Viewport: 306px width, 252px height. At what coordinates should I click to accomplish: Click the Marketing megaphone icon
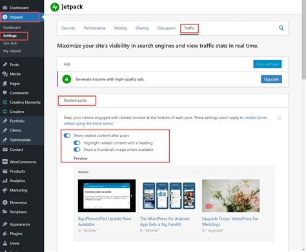pyautogui.click(x=5, y=190)
